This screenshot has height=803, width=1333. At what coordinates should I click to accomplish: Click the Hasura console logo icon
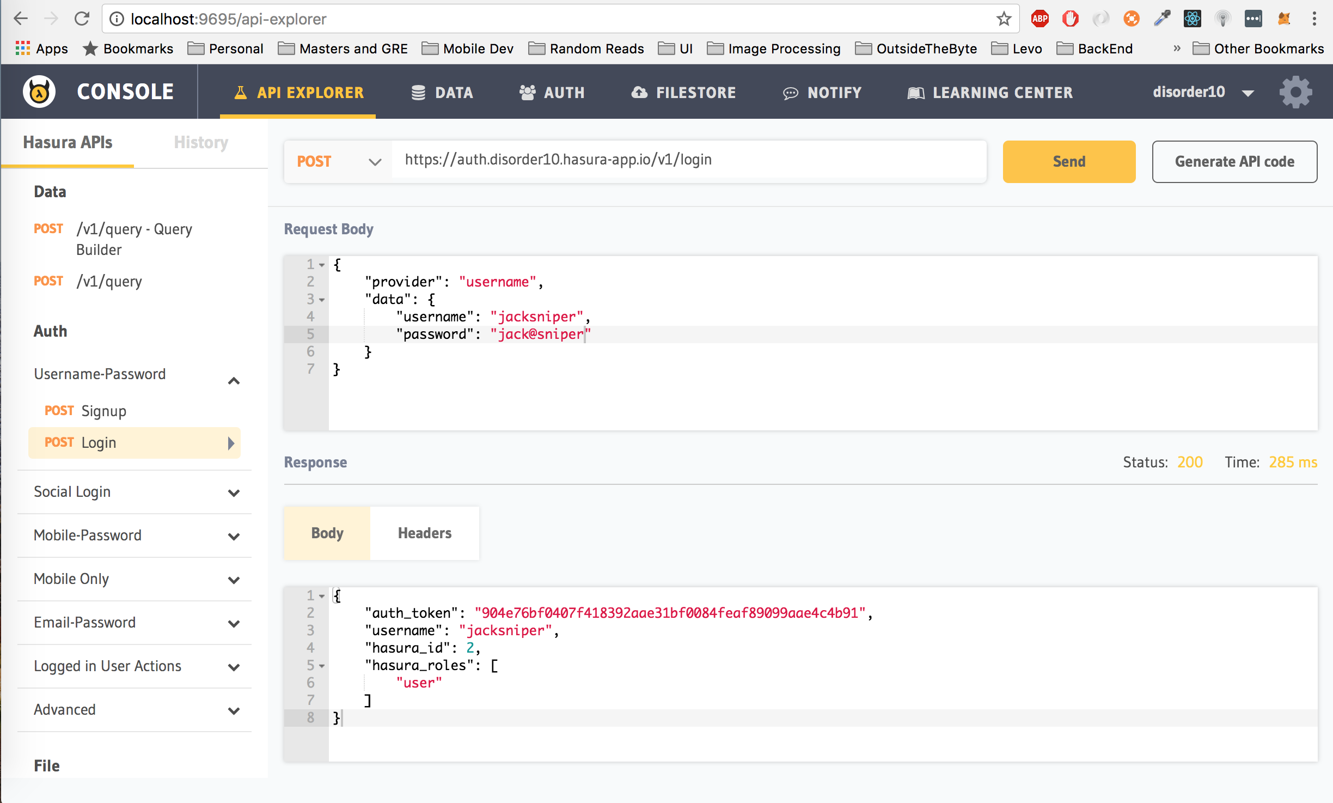point(39,92)
